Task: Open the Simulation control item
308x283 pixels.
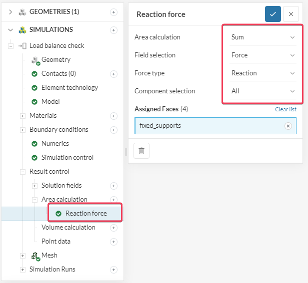Action: 67,158
